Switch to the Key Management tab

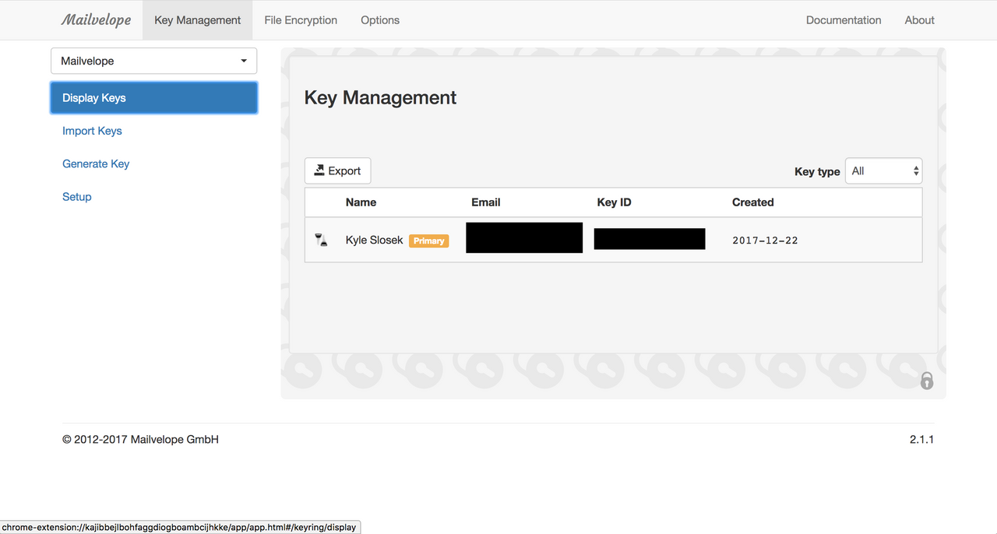[198, 20]
